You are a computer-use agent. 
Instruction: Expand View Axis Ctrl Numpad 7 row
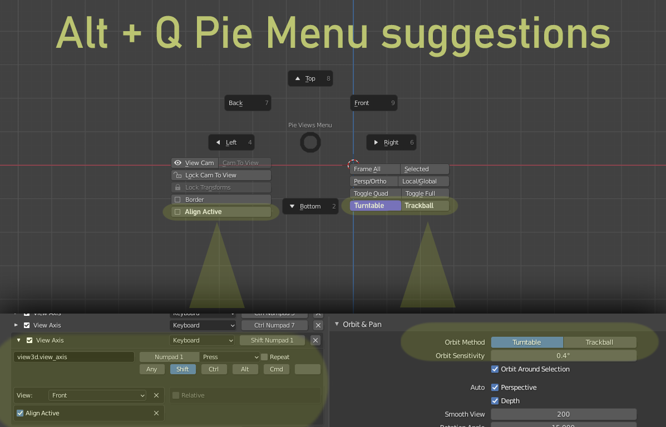click(x=16, y=325)
